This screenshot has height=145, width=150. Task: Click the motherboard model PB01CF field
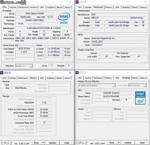(109, 18)
